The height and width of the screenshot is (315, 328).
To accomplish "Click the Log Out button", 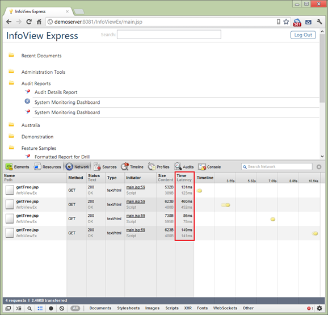I will pos(303,35).
